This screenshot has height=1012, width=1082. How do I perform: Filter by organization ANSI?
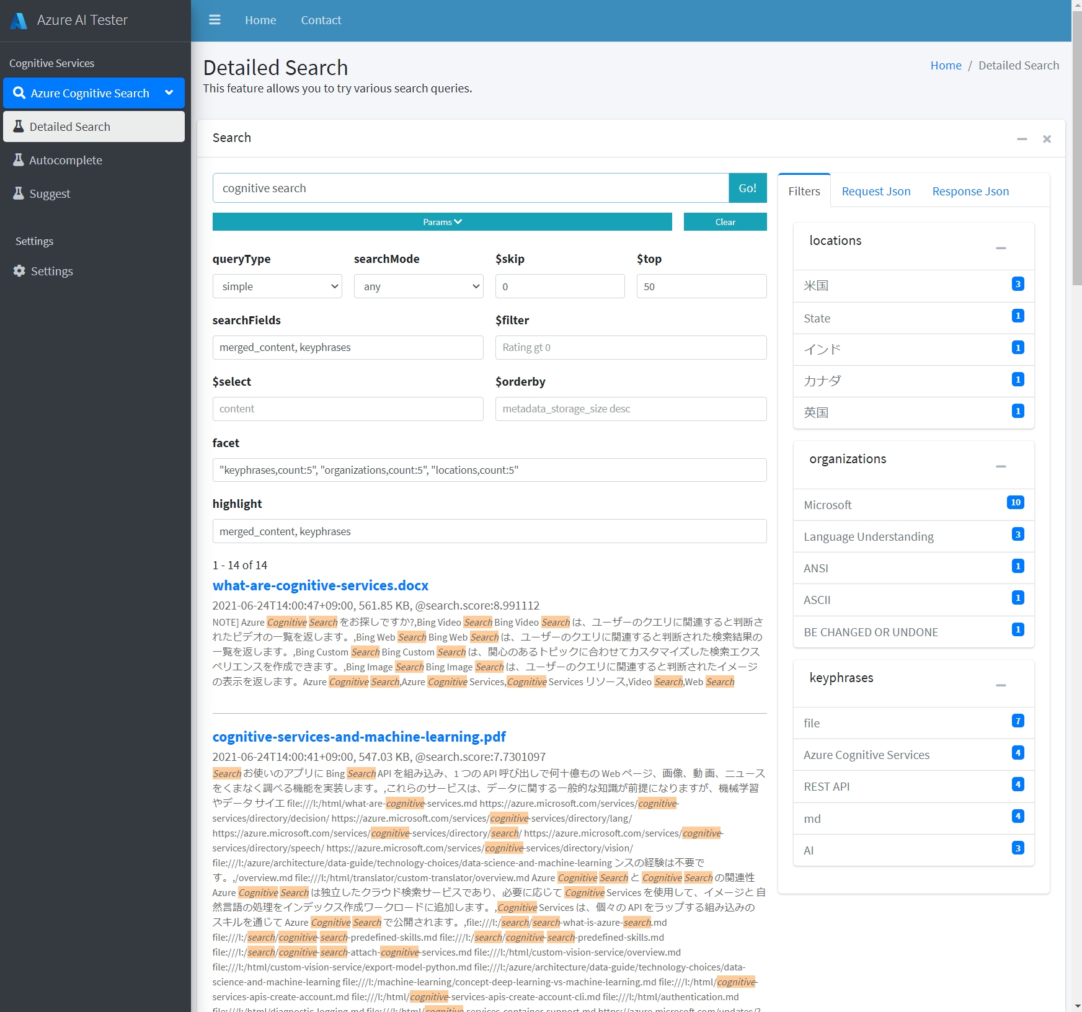(914, 568)
